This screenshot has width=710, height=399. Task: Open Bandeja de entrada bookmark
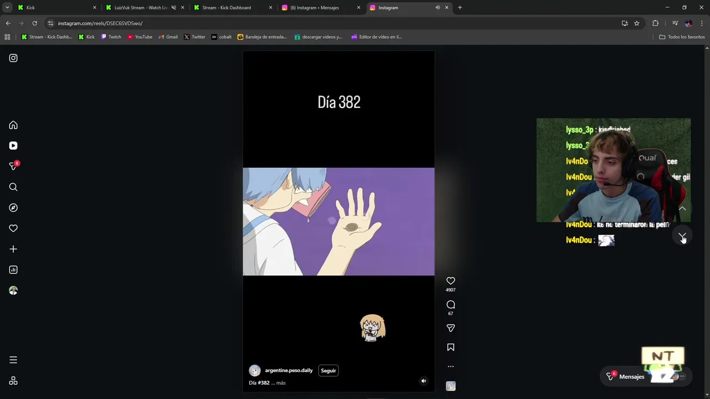click(262, 37)
